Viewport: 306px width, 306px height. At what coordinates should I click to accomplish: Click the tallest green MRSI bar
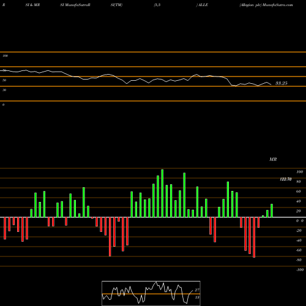[162, 193]
